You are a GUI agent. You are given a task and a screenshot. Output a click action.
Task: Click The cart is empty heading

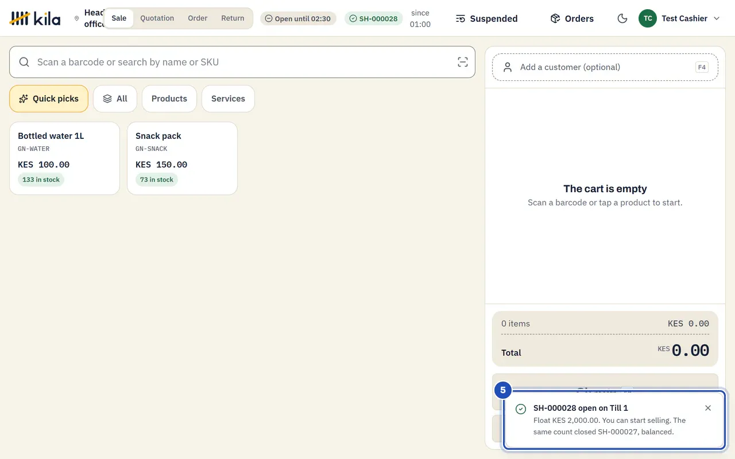tap(605, 189)
